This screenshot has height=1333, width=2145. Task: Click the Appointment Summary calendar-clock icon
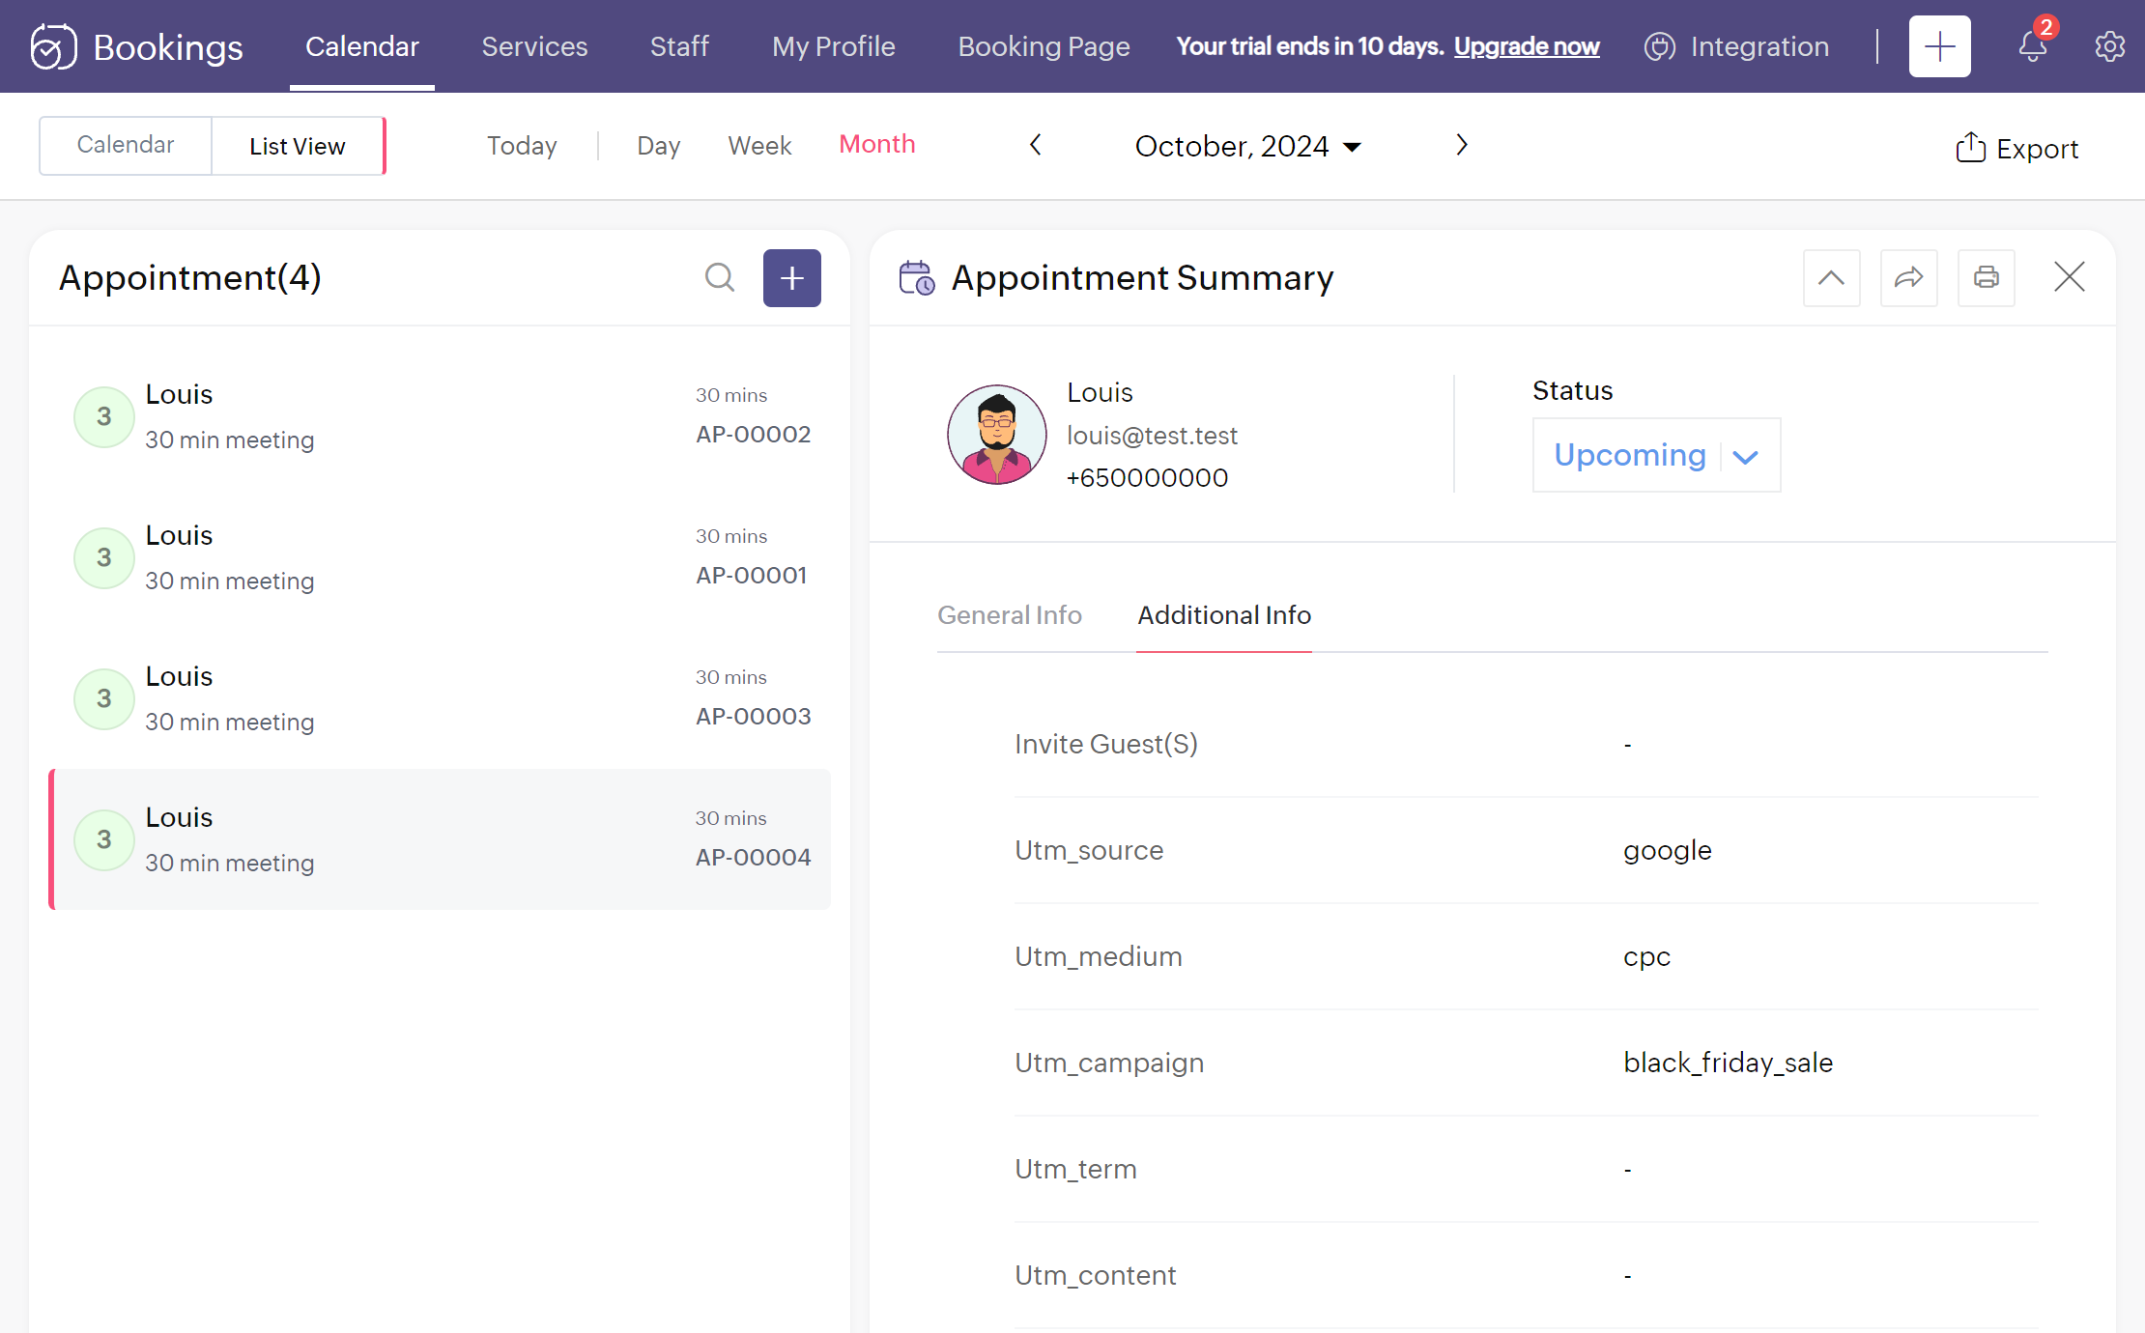tap(917, 277)
